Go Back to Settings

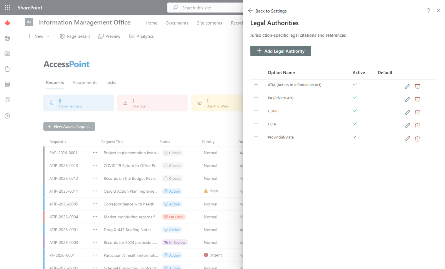click(267, 11)
